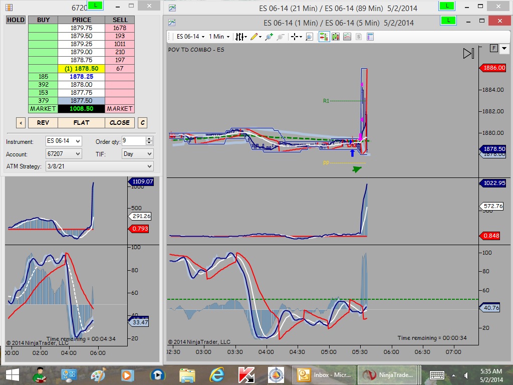
Task: Open arrow dropdown next to crosshair tool
Action: pos(301,37)
